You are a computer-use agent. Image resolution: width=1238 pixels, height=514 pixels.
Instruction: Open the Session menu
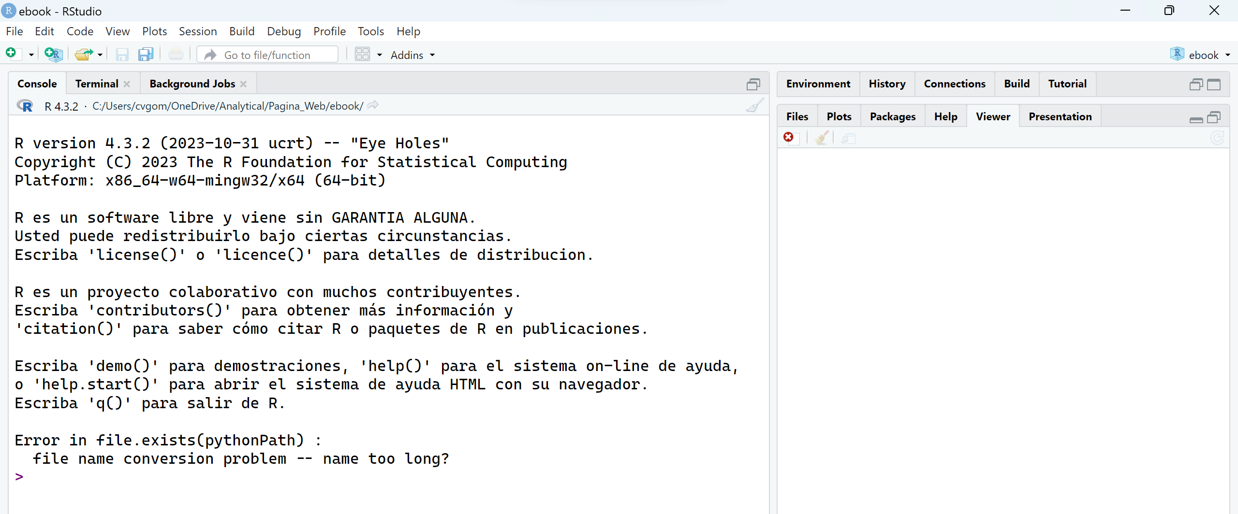click(x=198, y=31)
